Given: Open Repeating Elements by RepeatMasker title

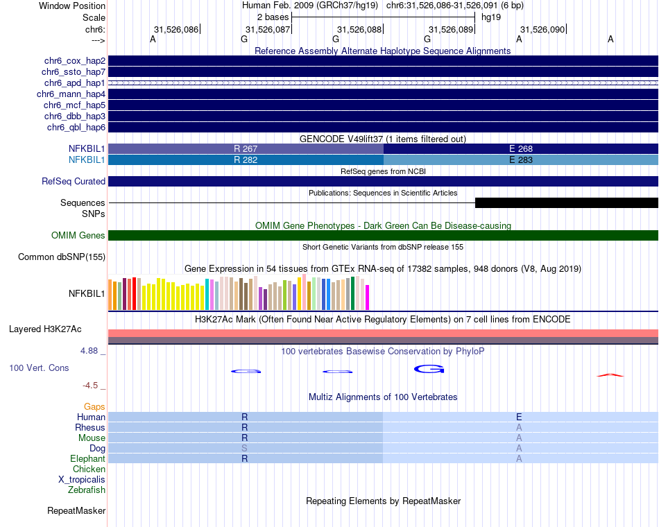Looking at the screenshot, I should pyautogui.click(x=383, y=501).
